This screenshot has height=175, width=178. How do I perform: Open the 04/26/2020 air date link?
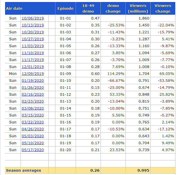pos(33,129)
